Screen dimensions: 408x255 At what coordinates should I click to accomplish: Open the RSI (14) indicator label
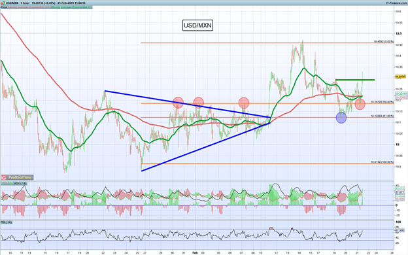pos(7,222)
